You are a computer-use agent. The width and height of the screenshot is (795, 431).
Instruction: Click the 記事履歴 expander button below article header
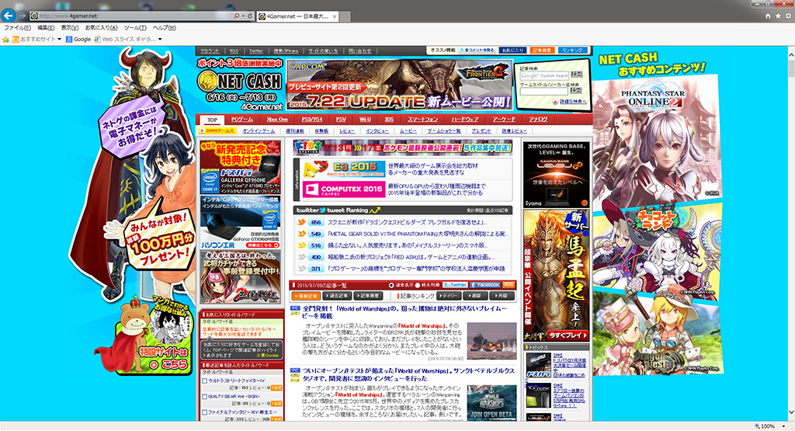[367, 296]
